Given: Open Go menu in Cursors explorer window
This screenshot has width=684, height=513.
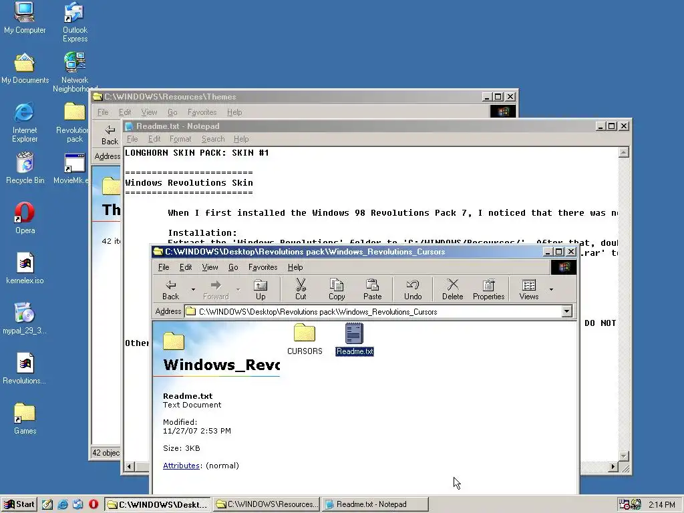Looking at the screenshot, I should [233, 267].
